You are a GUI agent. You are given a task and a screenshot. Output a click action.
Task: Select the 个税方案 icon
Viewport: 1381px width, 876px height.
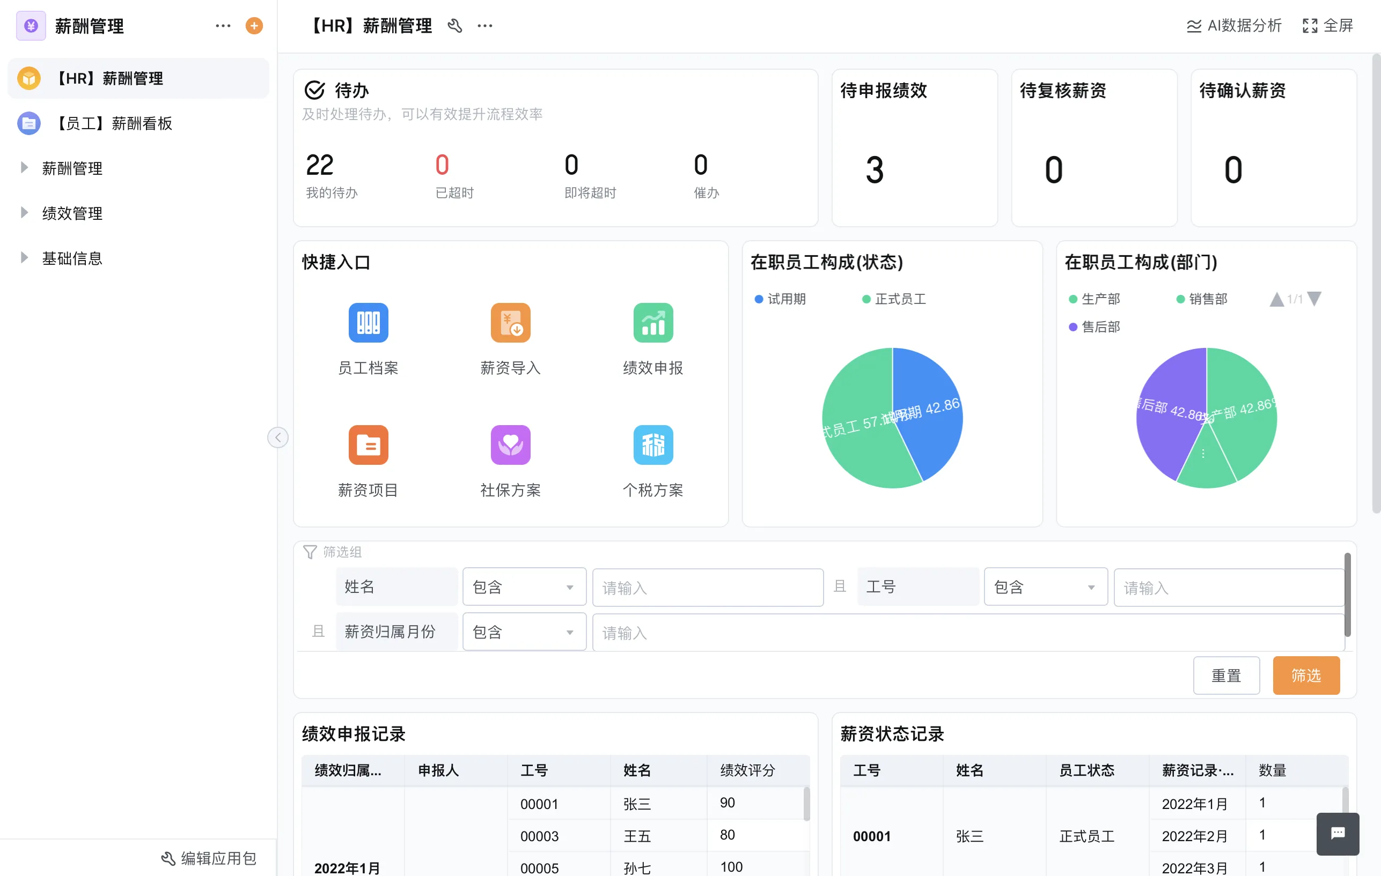point(652,445)
